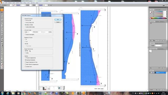Screen dimensions: 168x95
Task: Click the first icon in Graphic Styles footer
Action: coord(151,68)
